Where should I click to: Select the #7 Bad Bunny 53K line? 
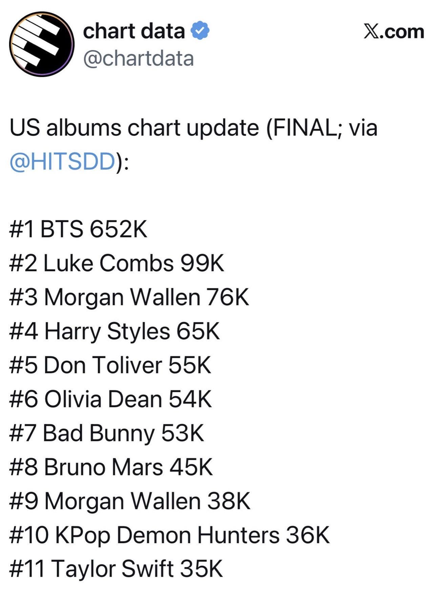point(107,433)
